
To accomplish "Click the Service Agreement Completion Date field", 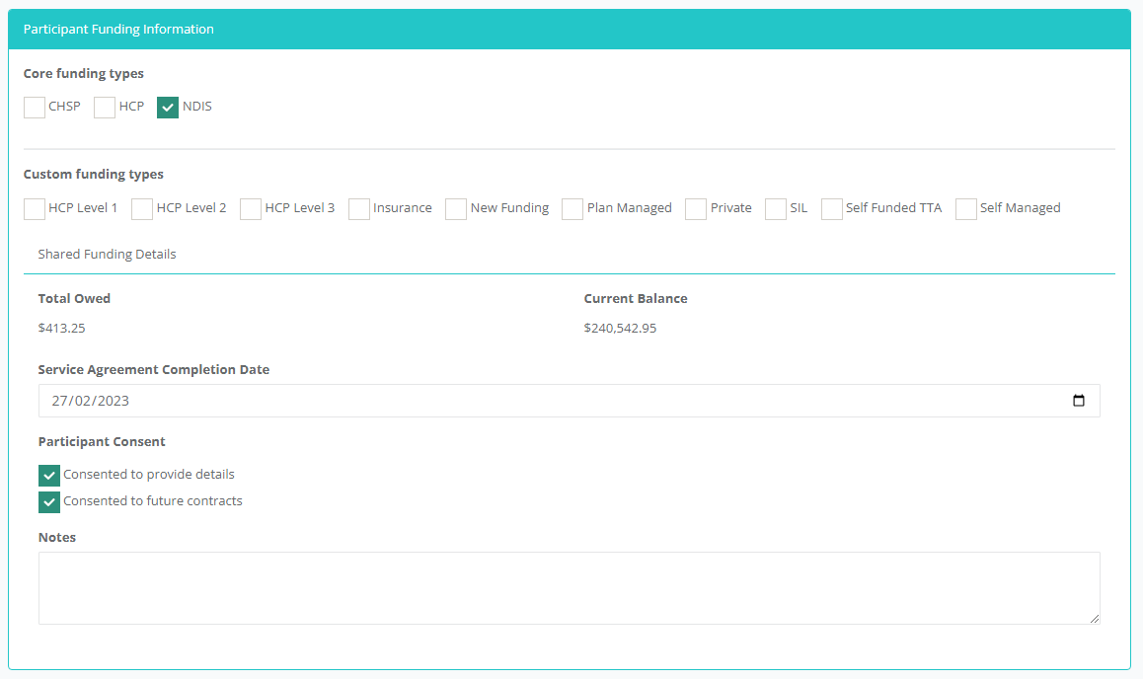I will click(570, 401).
